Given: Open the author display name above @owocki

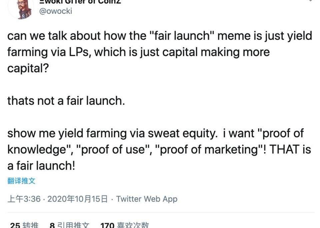Looking at the screenshot, I should tap(80, 2).
